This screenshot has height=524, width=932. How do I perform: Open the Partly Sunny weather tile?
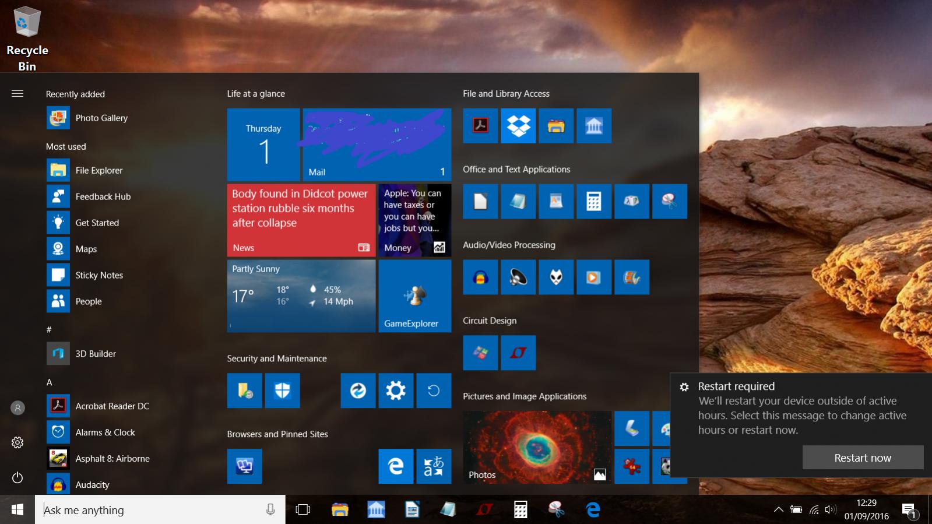pyautogui.click(x=301, y=296)
